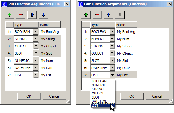Click Cancel in the right dialog
The width and height of the screenshot is (174, 113).
pyautogui.click(x=157, y=96)
